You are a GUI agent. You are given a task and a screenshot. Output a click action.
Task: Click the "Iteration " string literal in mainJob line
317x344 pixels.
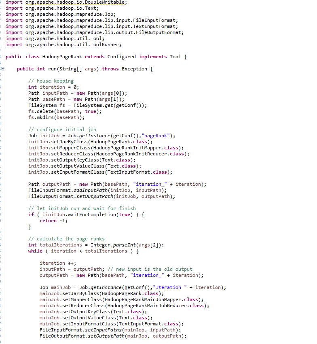coord(170,287)
